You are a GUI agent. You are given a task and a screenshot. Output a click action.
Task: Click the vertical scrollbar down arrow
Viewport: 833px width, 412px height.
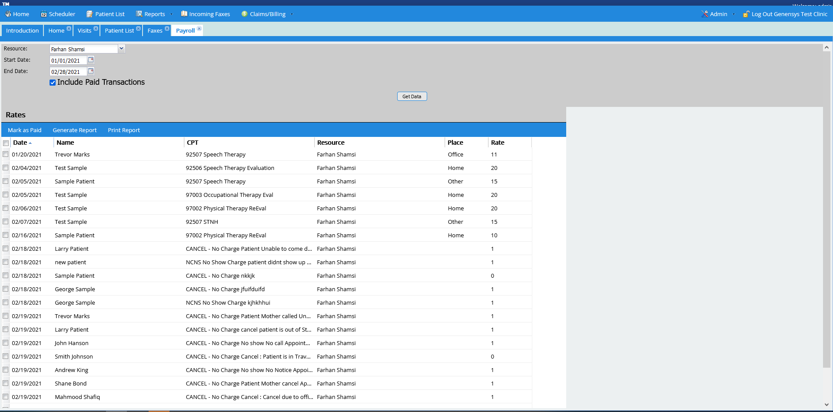point(826,405)
